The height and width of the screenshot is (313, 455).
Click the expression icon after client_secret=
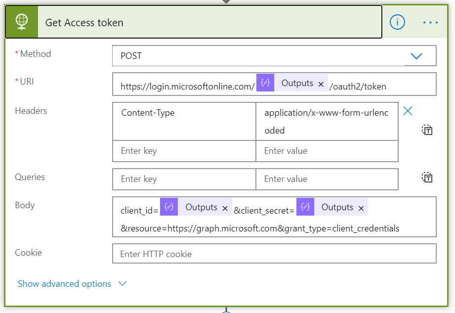tap(305, 207)
